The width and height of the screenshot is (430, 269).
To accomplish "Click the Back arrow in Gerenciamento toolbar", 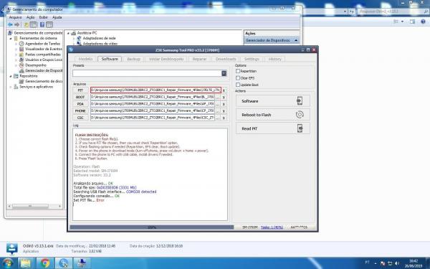I will coord(11,24).
